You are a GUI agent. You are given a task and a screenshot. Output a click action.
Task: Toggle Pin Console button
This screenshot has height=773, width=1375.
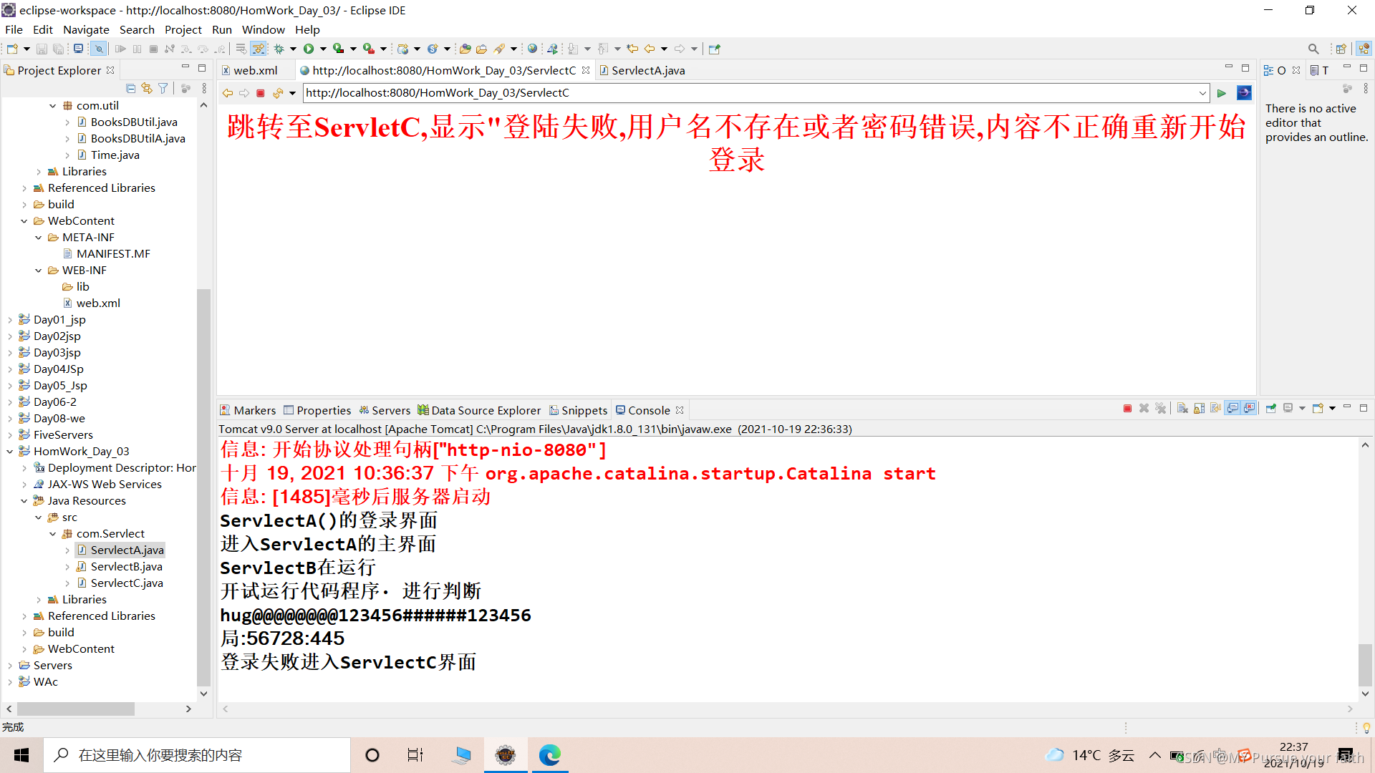1271,409
